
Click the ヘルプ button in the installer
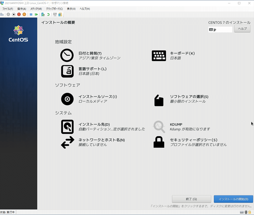(x=242, y=29)
